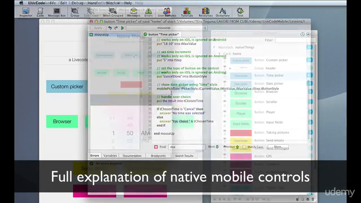Open the Message Box tool
The height and width of the screenshot is (203, 361).
coord(56,12)
